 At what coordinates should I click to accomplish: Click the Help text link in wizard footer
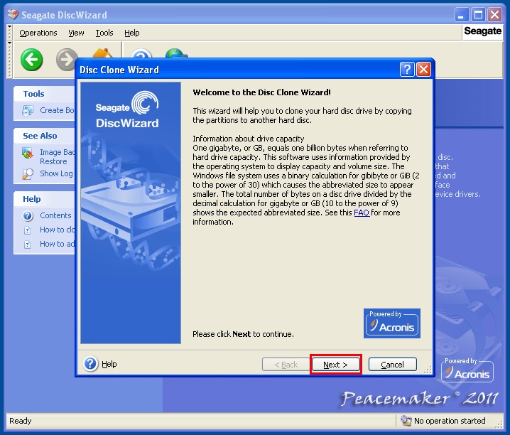(109, 364)
